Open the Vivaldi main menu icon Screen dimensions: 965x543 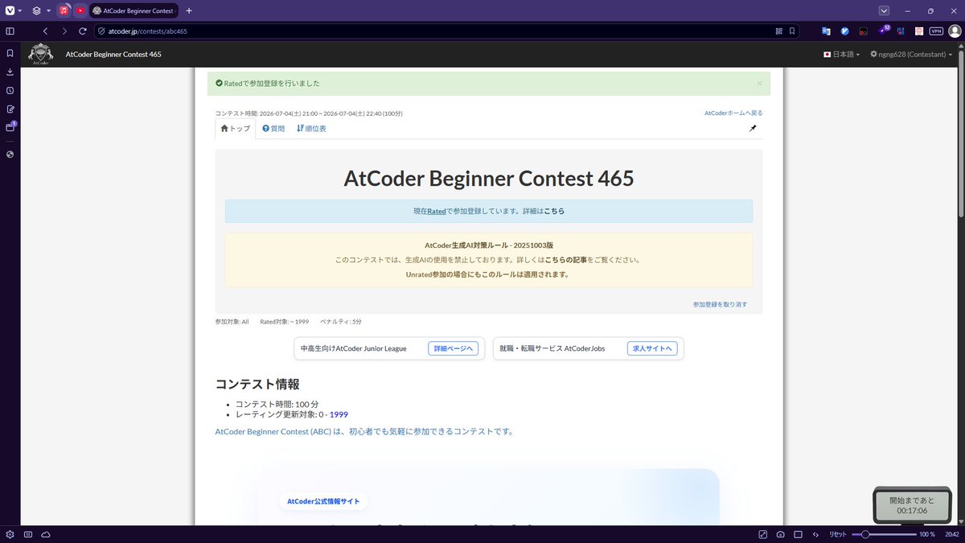tap(10, 11)
